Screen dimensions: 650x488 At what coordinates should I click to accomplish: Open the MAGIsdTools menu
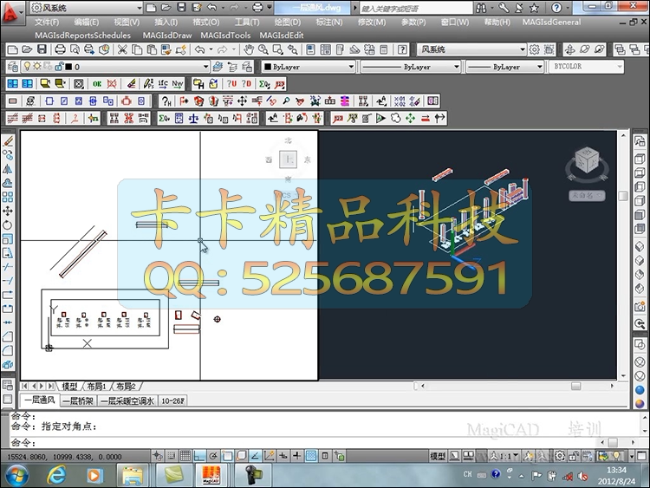(x=225, y=36)
